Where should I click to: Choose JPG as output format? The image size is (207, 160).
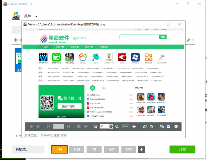click(x=59, y=149)
